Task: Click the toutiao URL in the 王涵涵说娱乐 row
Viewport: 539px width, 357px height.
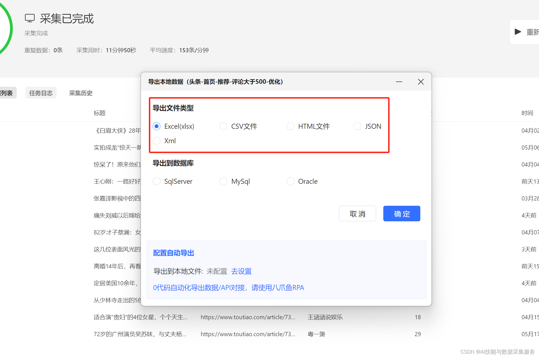Action: tap(248, 317)
